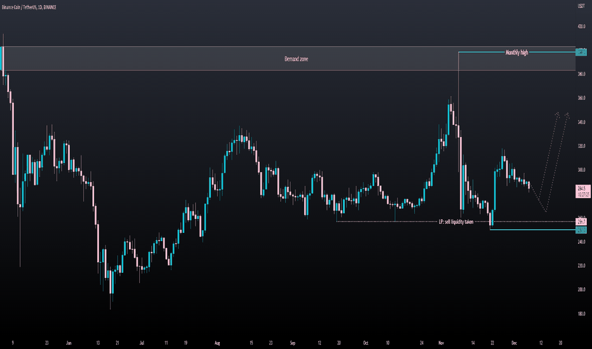Click the Nov date label on time axis

click(441, 343)
